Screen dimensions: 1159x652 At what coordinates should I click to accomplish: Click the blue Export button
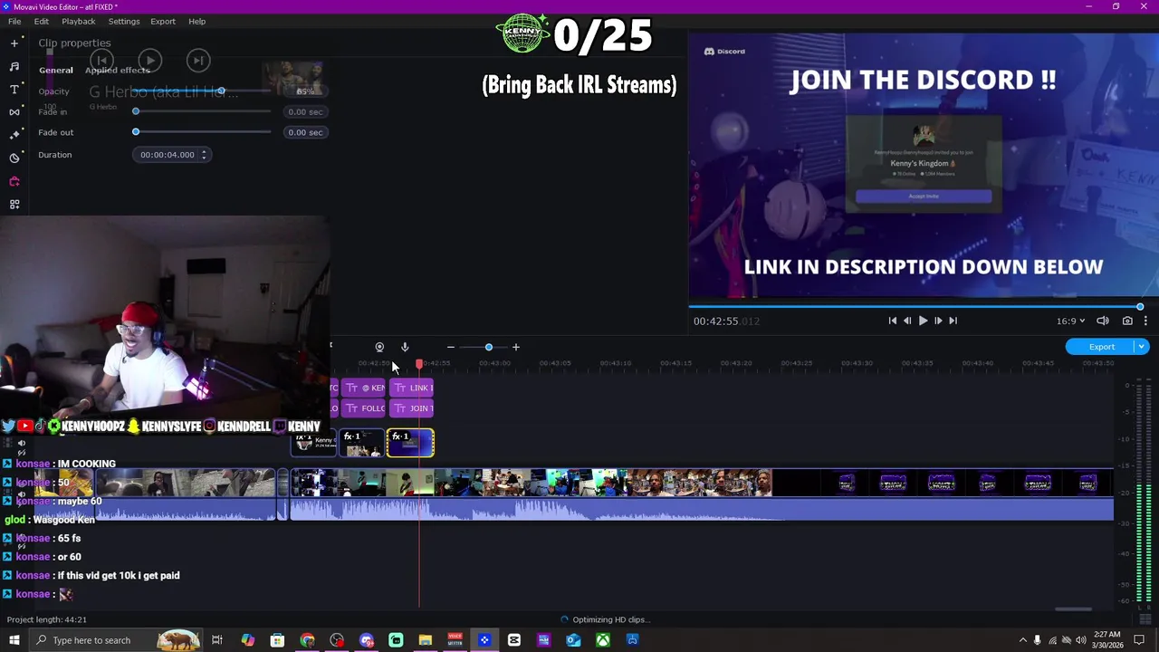pos(1101,347)
